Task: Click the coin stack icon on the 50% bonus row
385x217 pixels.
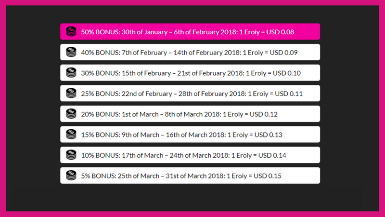Action: (x=71, y=32)
